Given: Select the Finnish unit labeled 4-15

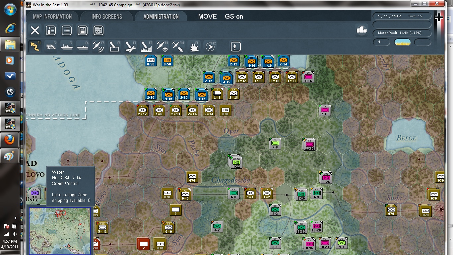Looking at the screenshot, I should point(227,78).
